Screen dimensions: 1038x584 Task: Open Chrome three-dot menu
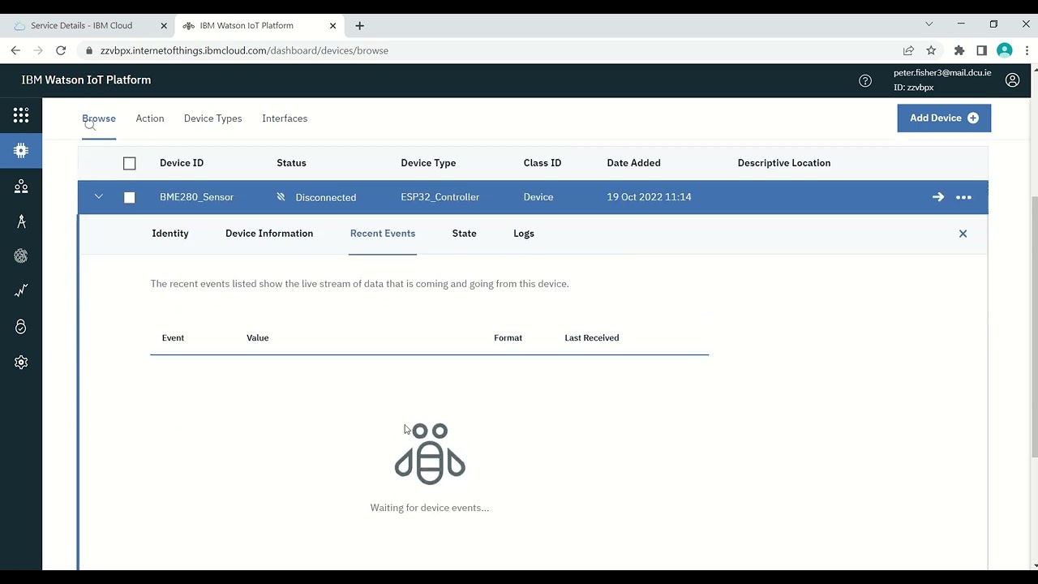1027,50
